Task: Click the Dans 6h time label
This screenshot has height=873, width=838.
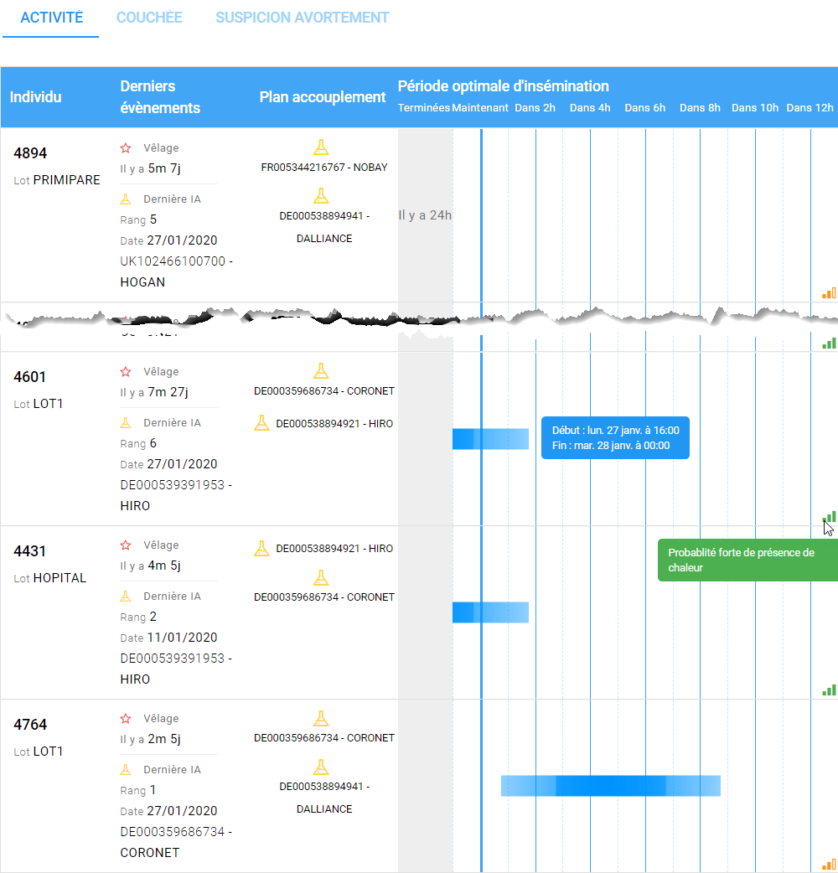Action: pos(644,108)
